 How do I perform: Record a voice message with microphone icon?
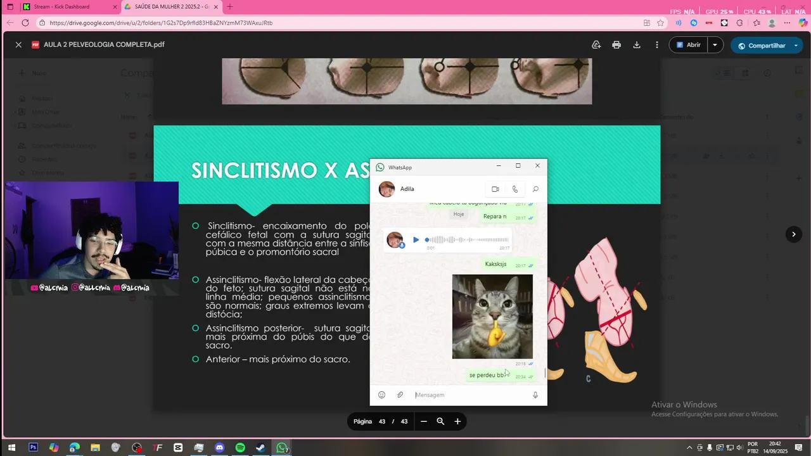pyautogui.click(x=535, y=395)
